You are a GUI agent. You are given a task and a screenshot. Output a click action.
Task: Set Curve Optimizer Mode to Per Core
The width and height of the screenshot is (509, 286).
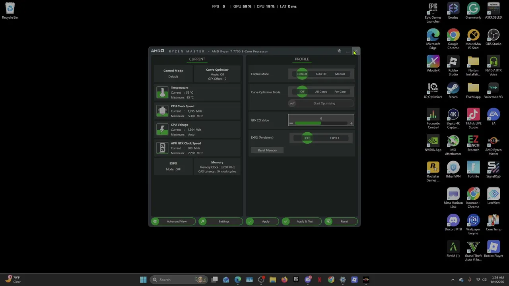340,92
